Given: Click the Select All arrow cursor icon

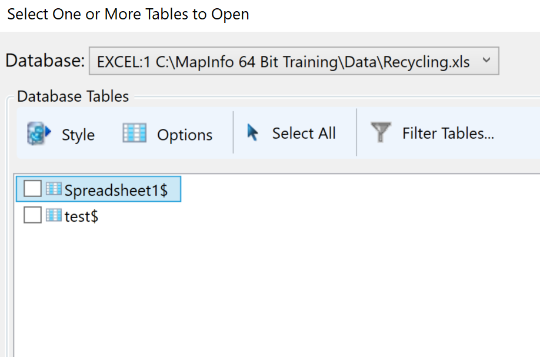Looking at the screenshot, I should coord(252,132).
